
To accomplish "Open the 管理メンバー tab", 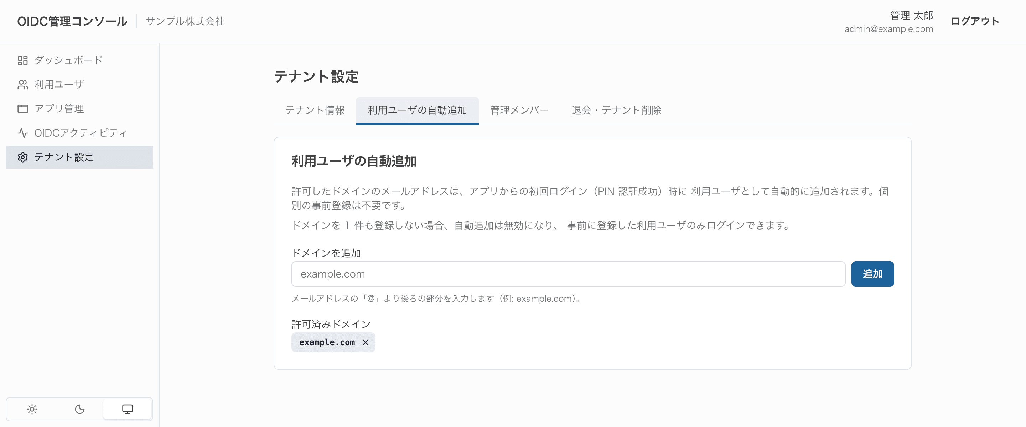I will (x=519, y=110).
